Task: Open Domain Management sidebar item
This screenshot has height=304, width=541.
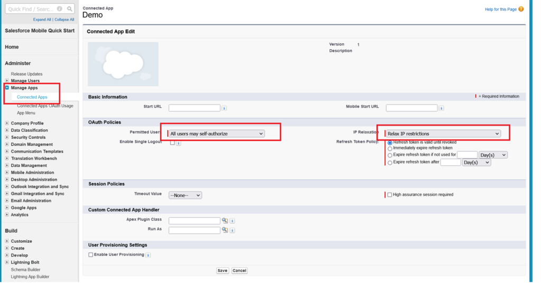Action: coord(32,145)
